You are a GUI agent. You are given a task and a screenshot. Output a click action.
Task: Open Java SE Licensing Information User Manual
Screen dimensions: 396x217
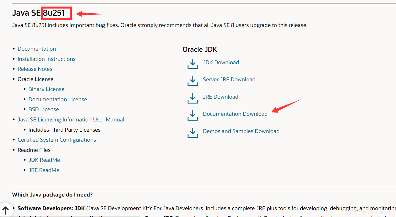71,119
